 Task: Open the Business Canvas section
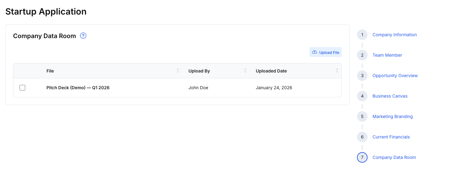point(390,96)
